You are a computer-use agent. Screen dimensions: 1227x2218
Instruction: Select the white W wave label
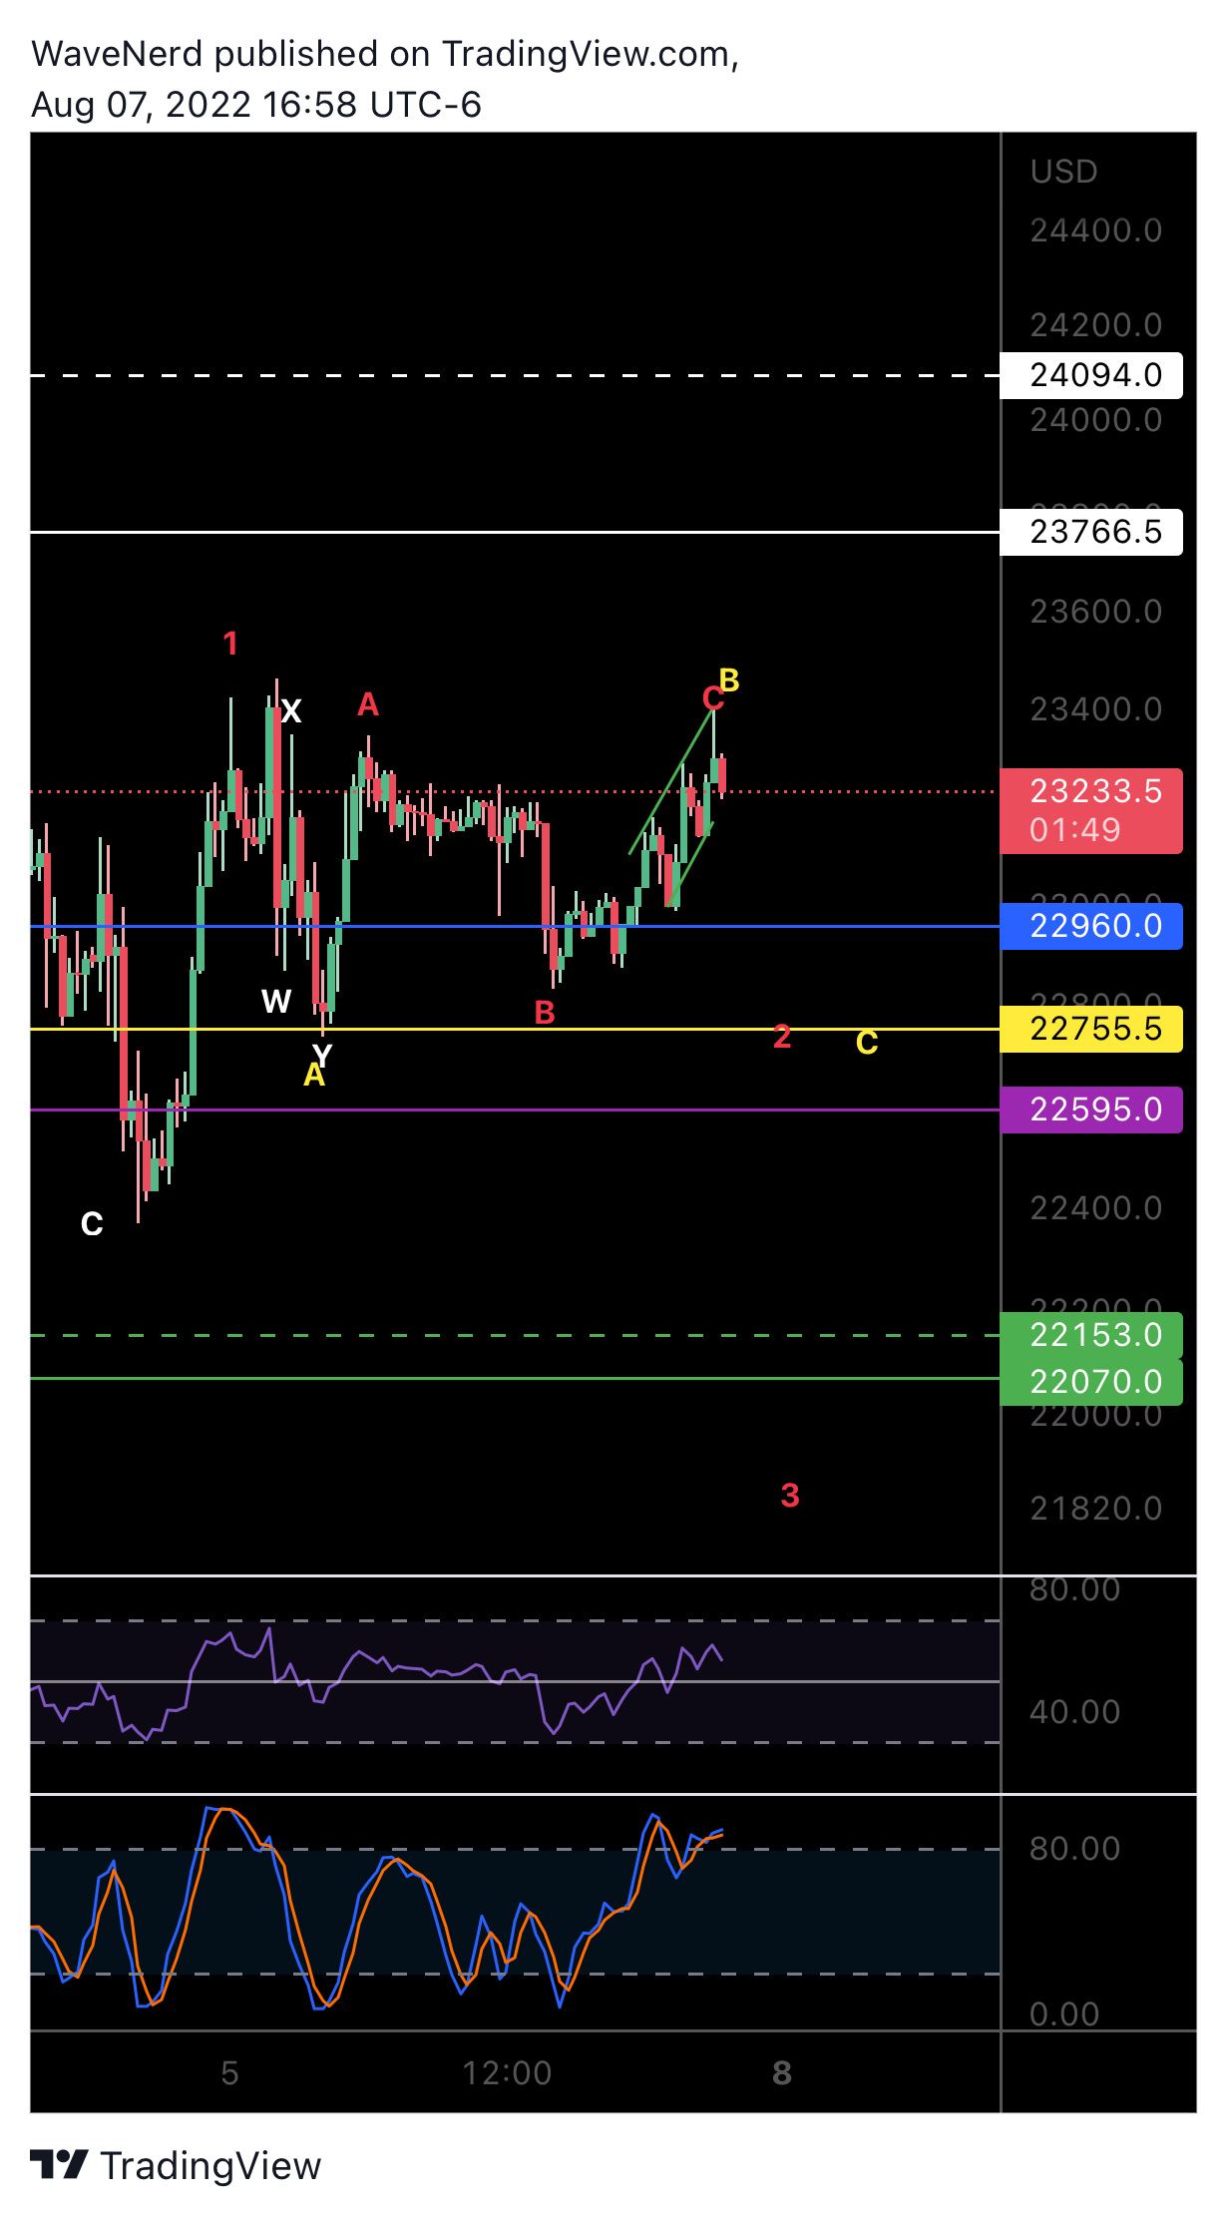pos(276,1001)
